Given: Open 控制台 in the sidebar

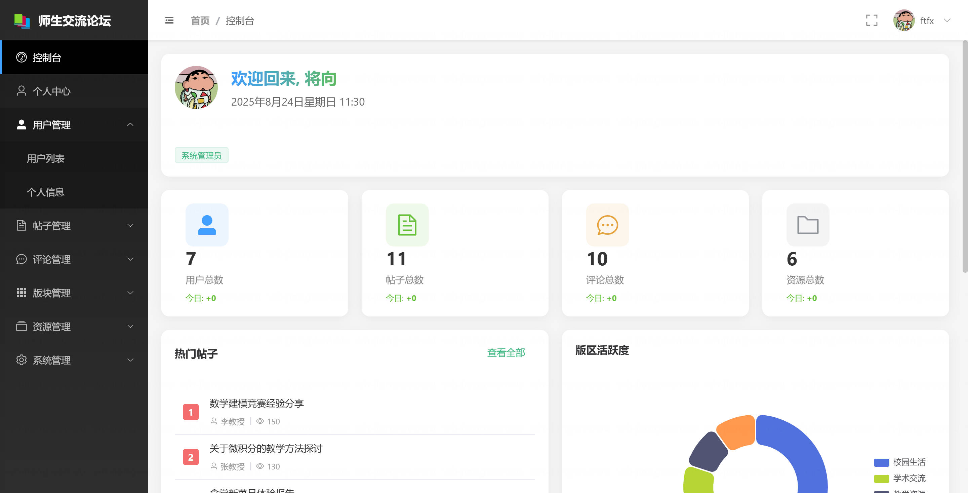Looking at the screenshot, I should [x=74, y=57].
